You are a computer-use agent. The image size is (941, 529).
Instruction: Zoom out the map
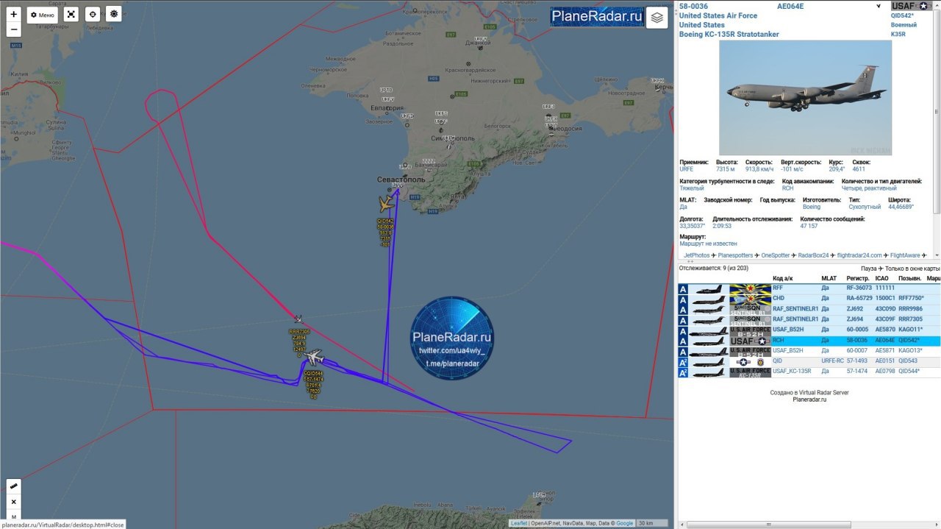(14, 29)
